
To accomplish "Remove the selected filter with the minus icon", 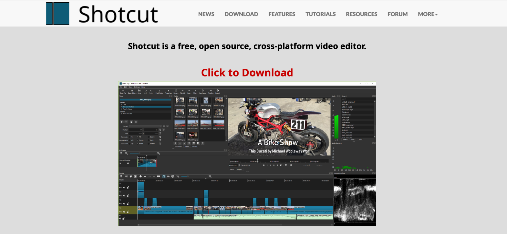I will 126,122.
